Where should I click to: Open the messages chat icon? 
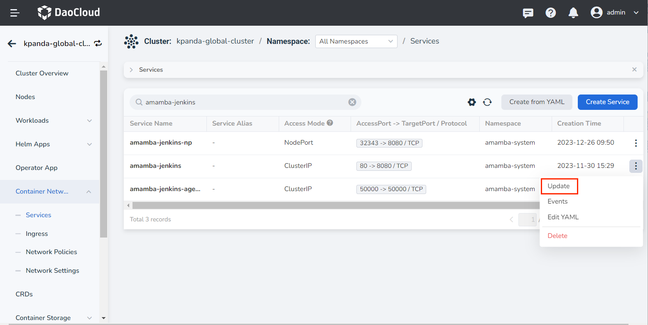(528, 13)
